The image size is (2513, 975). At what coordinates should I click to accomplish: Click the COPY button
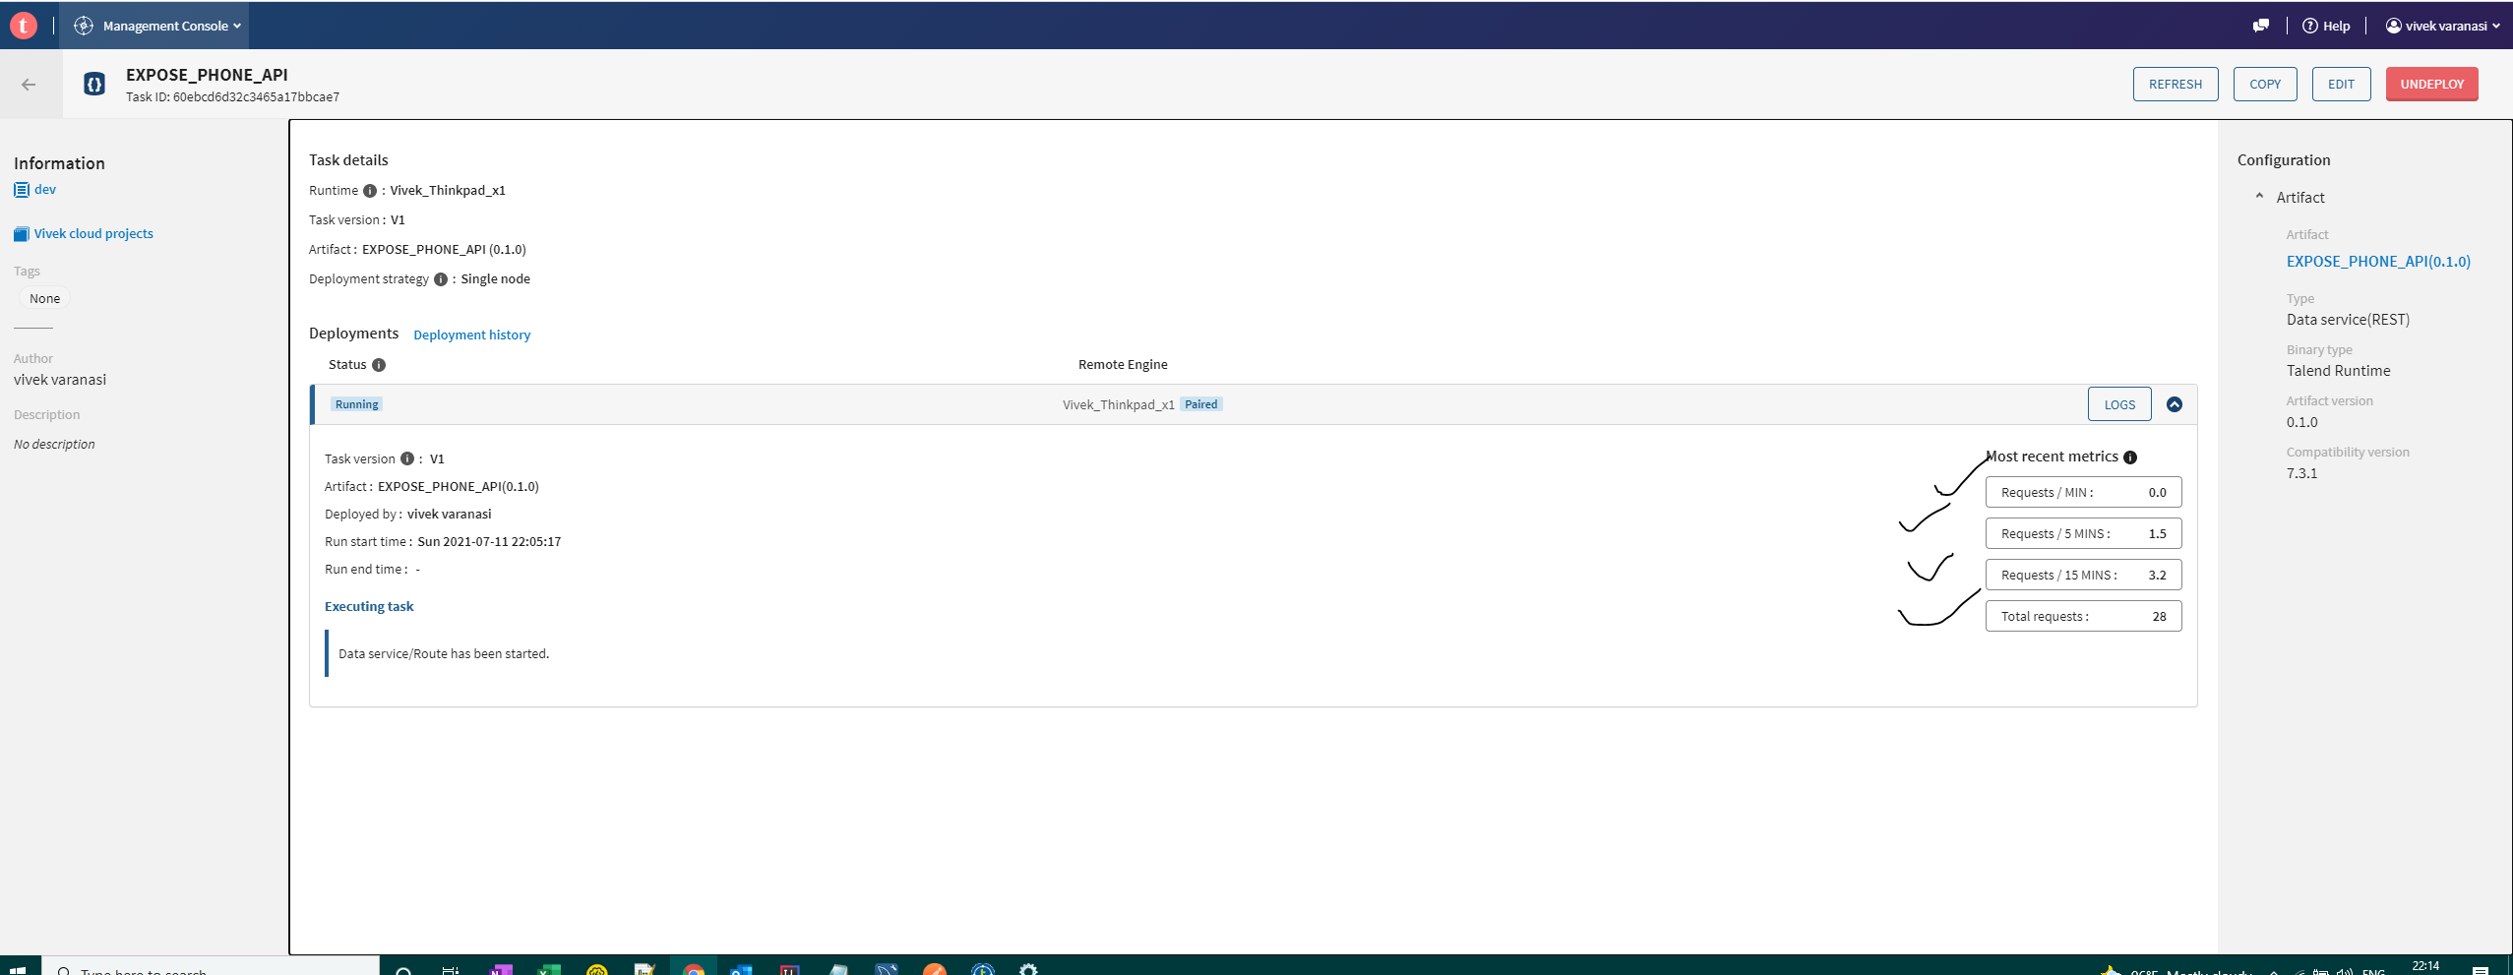click(x=2265, y=85)
